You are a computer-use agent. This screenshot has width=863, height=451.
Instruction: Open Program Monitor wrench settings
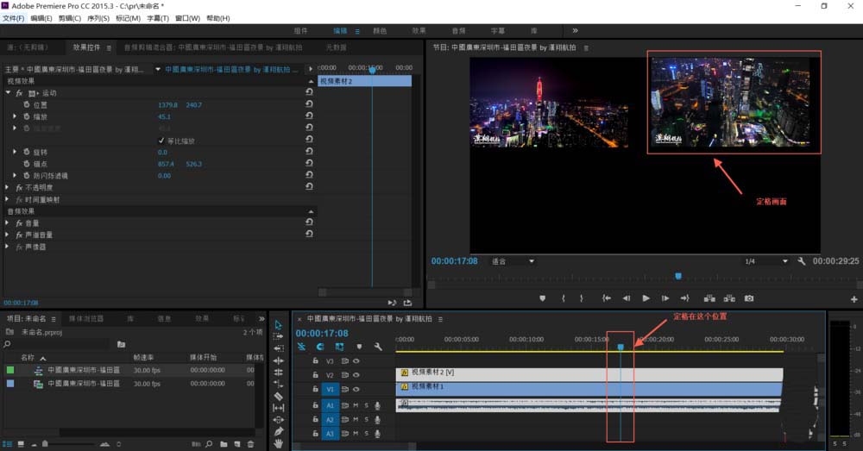coord(802,261)
